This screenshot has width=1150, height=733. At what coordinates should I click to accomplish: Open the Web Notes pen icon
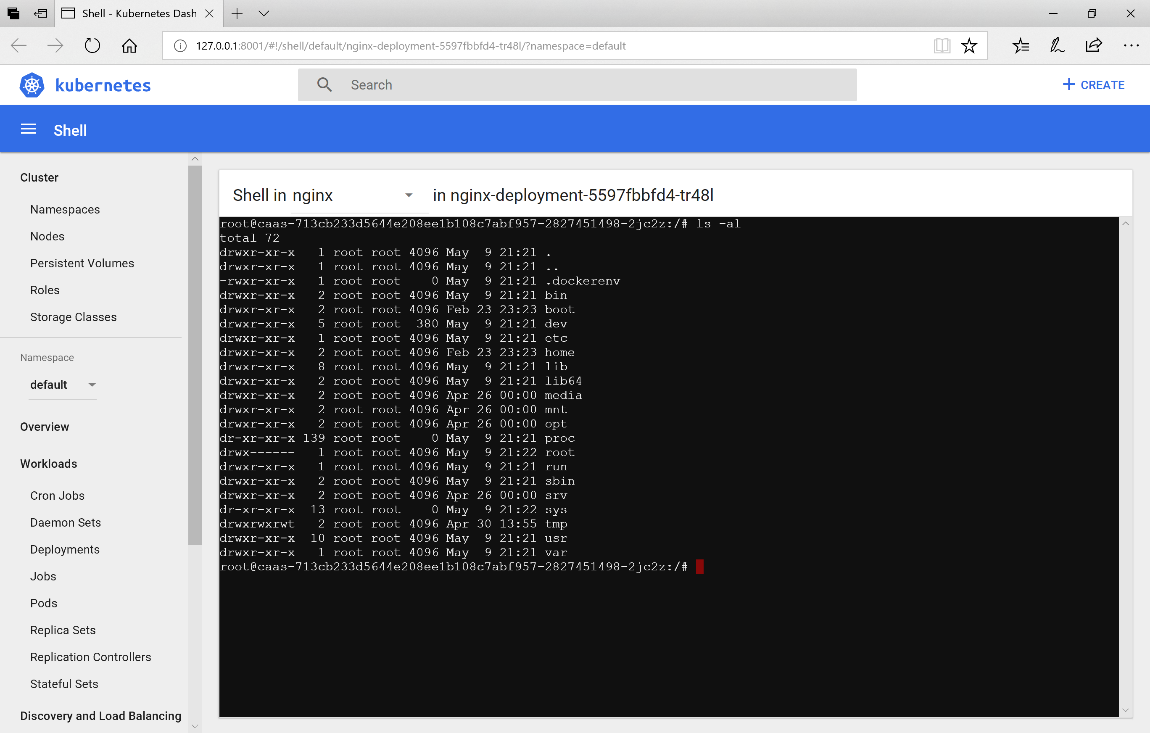click(1057, 45)
